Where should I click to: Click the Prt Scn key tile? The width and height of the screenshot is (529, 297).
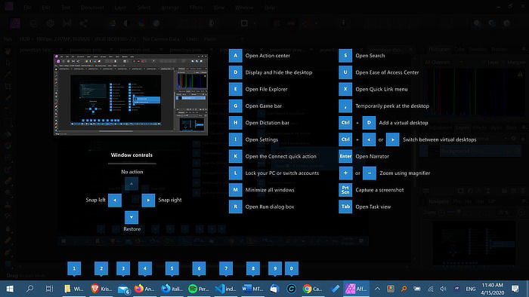345,190
